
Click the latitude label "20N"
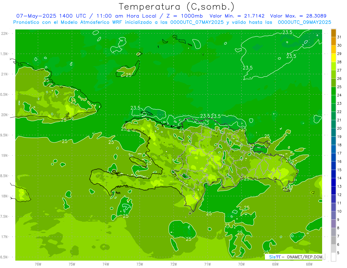click(5, 115)
